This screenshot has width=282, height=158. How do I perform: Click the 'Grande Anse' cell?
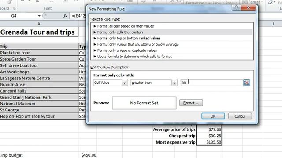click(x=39, y=85)
